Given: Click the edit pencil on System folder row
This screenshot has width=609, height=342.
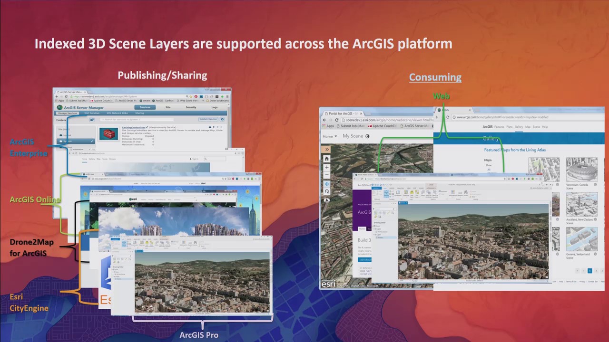Looking at the screenshot, I should pos(92,141).
